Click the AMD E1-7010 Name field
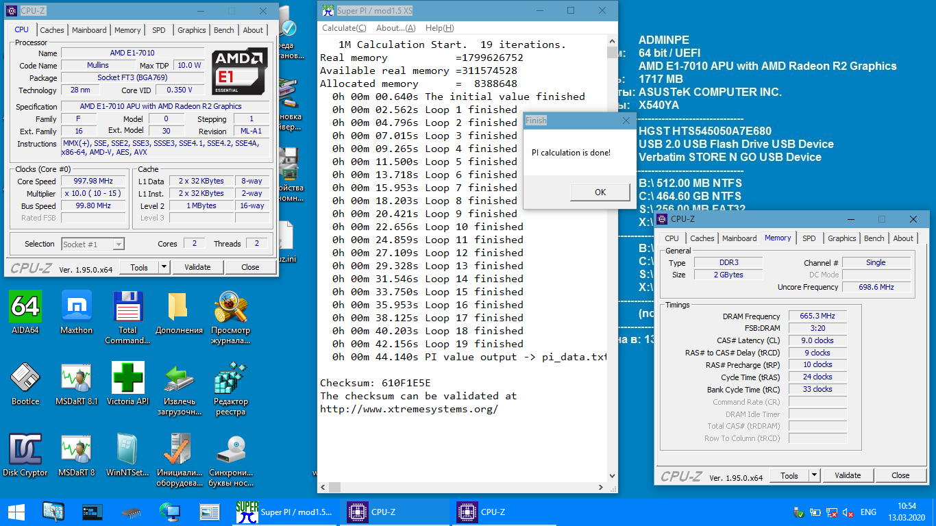Viewport: 936px width, 526px height. coord(132,53)
